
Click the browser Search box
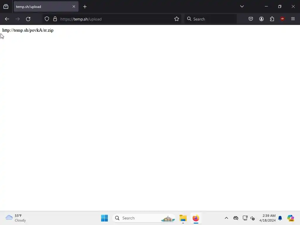pos(210,19)
